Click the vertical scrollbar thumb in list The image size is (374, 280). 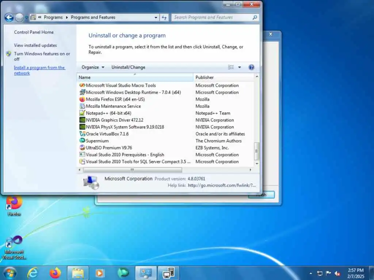[x=257, y=151]
